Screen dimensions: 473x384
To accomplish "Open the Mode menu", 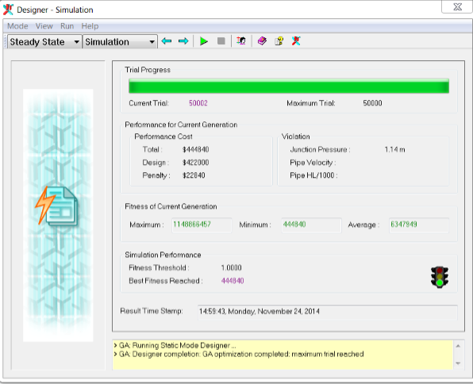I will click(17, 26).
